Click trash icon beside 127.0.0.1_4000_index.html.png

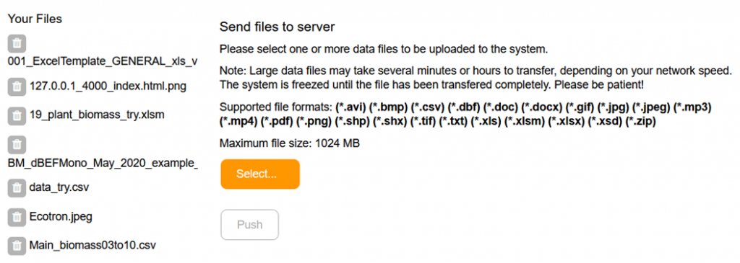click(x=17, y=86)
